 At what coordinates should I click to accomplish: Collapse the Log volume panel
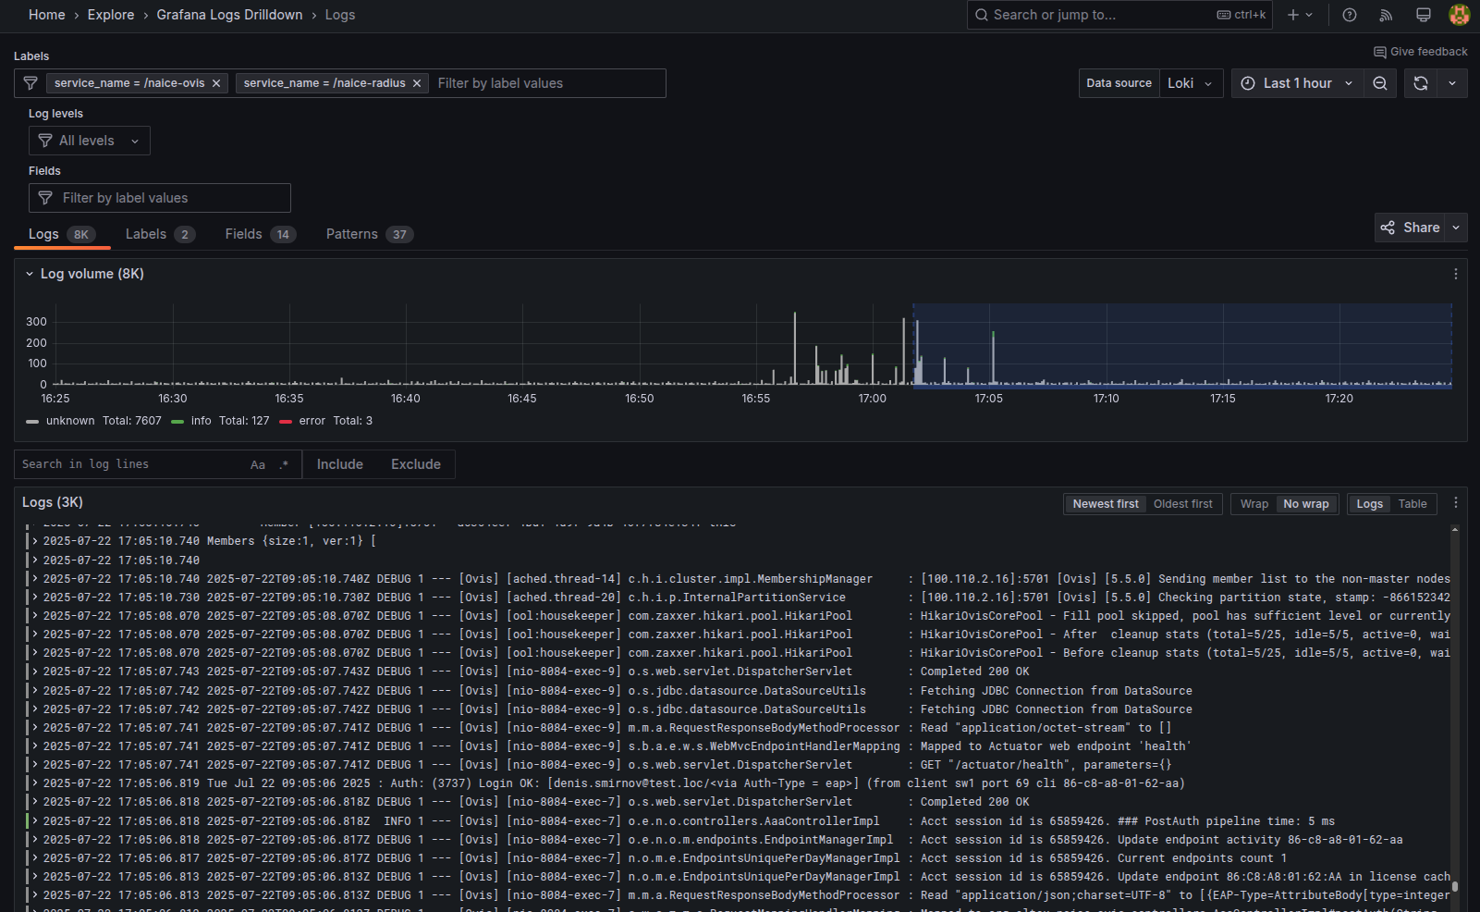pos(30,274)
